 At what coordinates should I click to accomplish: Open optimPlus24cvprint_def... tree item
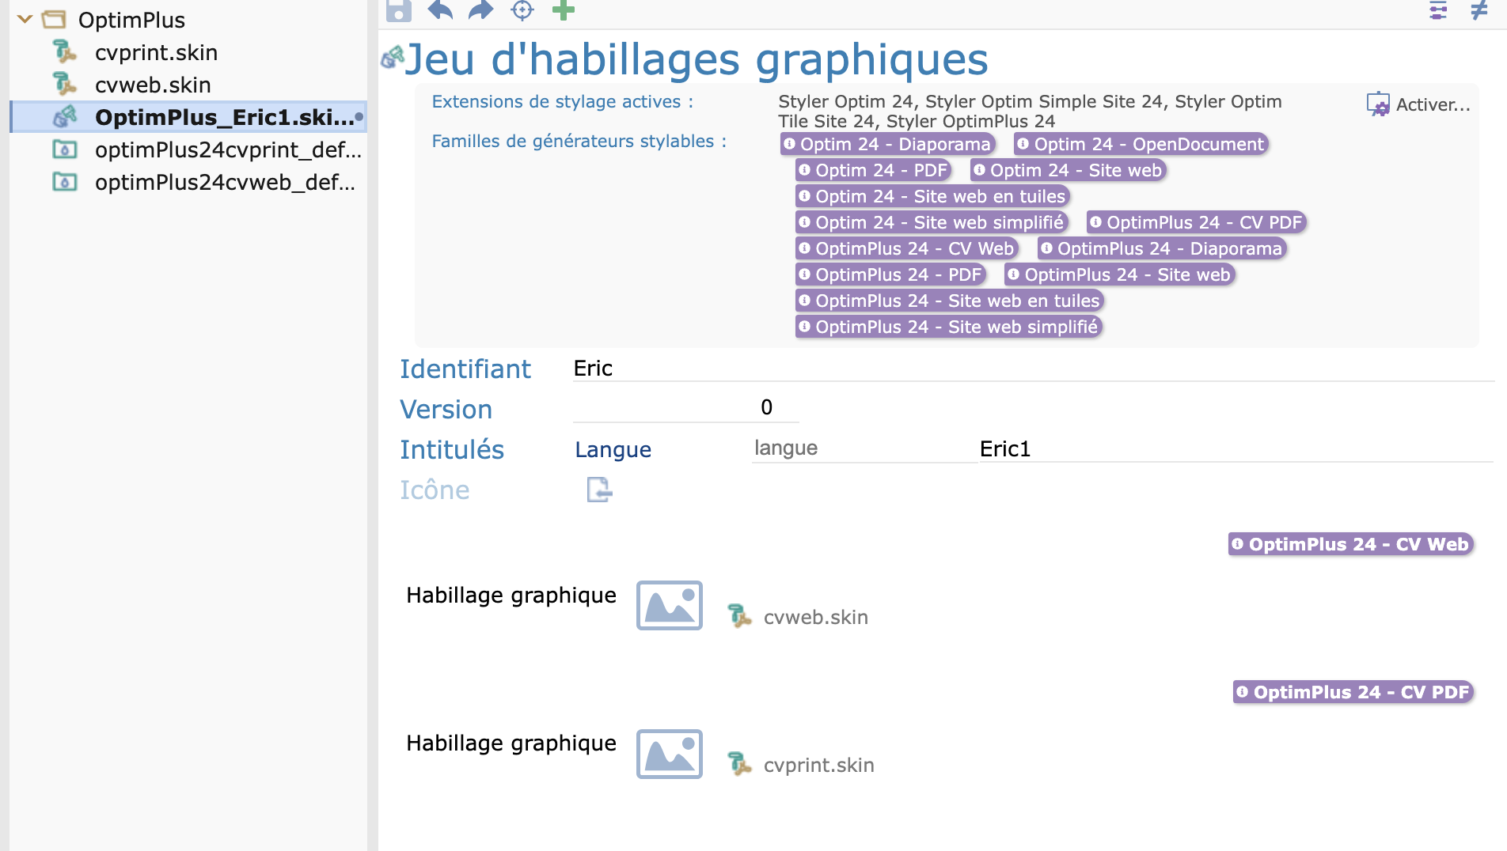point(228,149)
